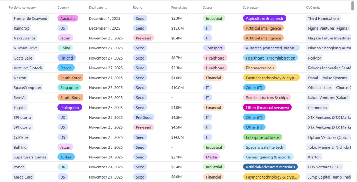
Task: Select the Enterprise software sub-sector tag
Action: click(262, 137)
